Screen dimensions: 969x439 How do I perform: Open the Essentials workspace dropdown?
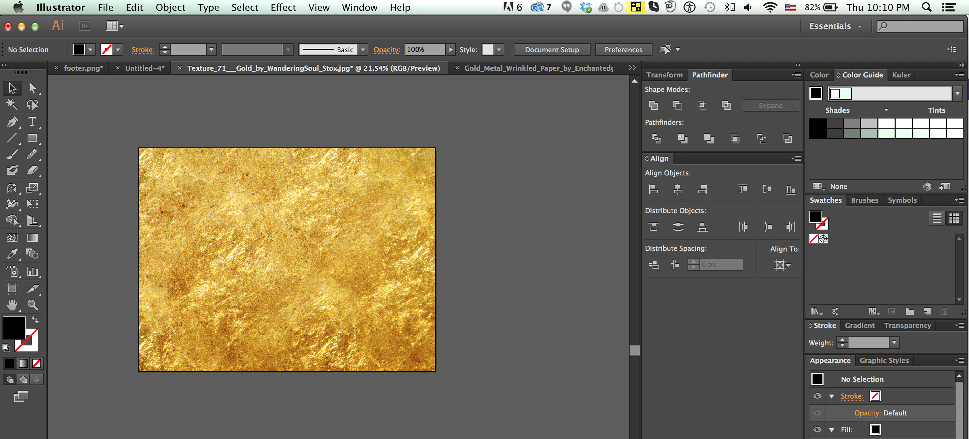[x=835, y=26]
